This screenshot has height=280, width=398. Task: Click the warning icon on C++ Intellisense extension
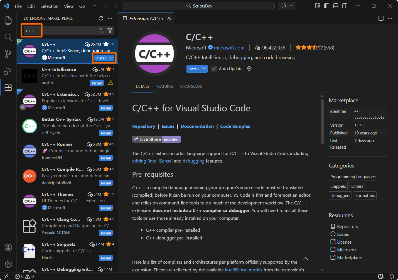110,83
